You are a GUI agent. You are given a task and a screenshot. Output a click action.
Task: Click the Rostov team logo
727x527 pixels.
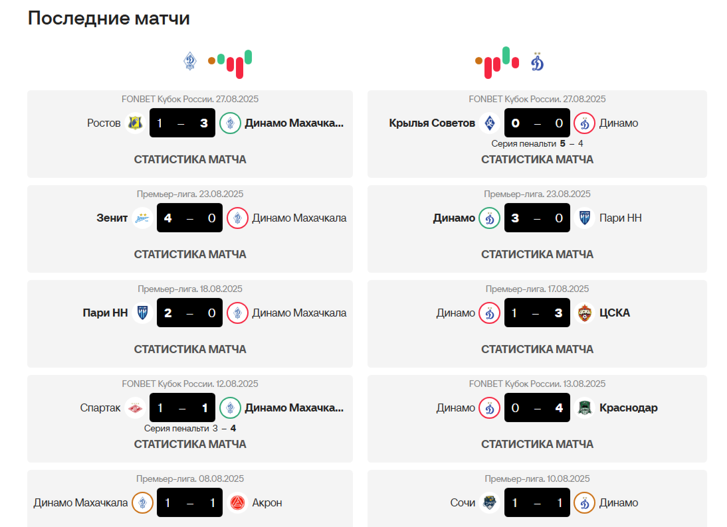click(x=136, y=123)
